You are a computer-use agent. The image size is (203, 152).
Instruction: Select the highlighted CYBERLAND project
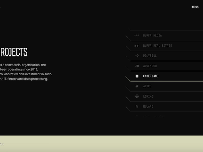[151, 76]
